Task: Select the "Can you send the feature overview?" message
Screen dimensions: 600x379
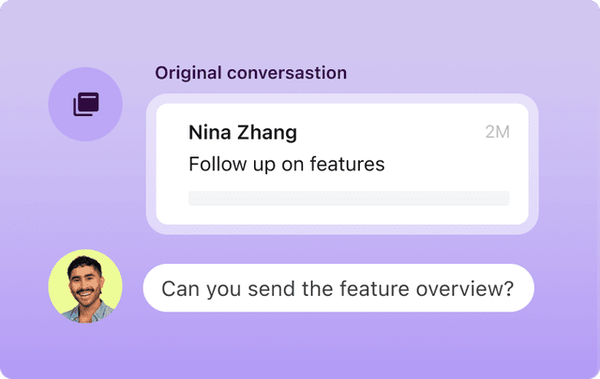Action: coord(337,288)
